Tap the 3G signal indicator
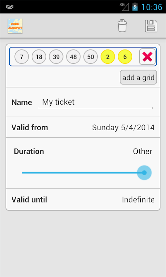 click(x=124, y=7)
